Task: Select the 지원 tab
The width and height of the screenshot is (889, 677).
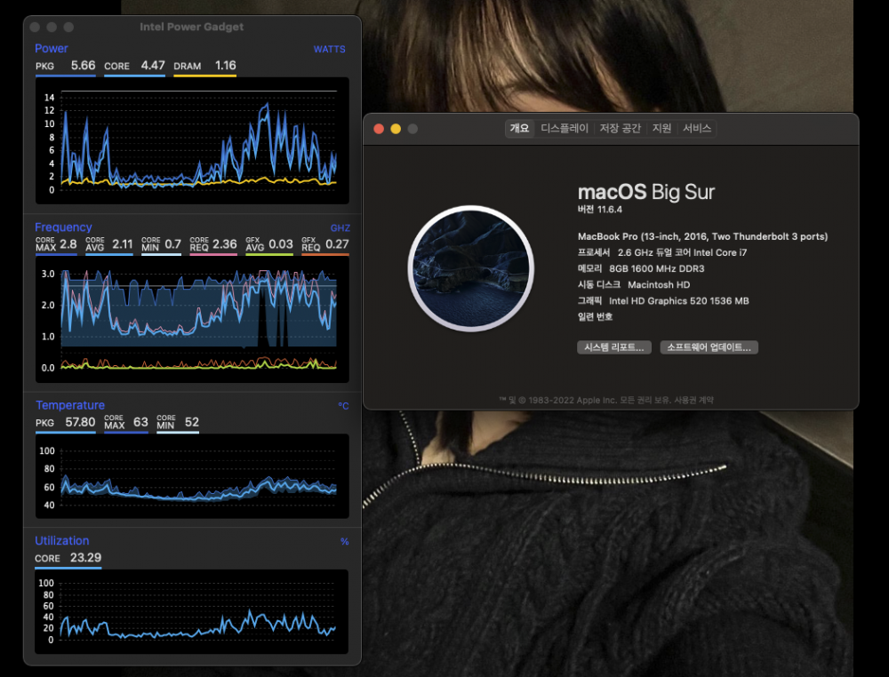Action: click(661, 129)
